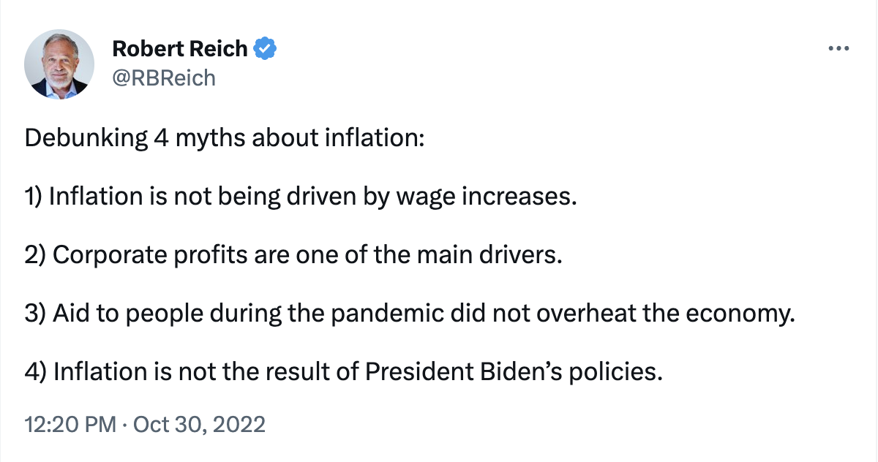Open the three-dot more options menu
878x462 pixels.
coord(838,49)
